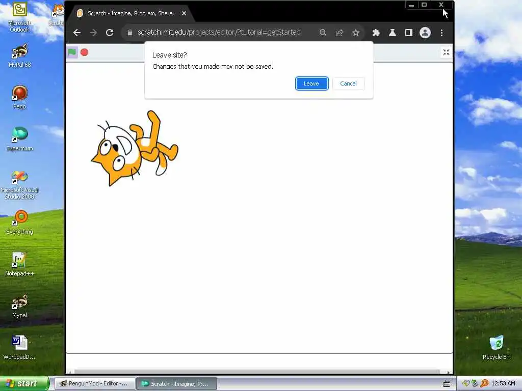Click the Mypal desktop shortcut
Image resolution: width=522 pixels, height=391 pixels.
click(x=20, y=306)
